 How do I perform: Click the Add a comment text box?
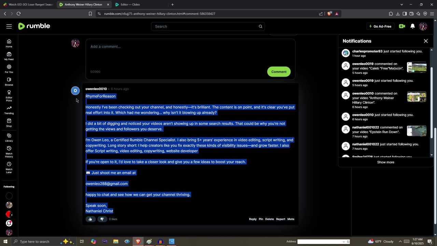[x=191, y=59]
